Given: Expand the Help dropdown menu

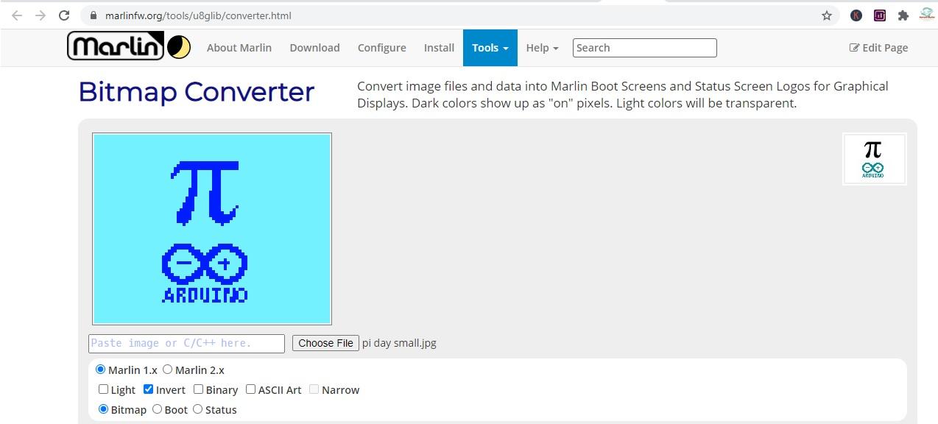Looking at the screenshot, I should pos(542,48).
